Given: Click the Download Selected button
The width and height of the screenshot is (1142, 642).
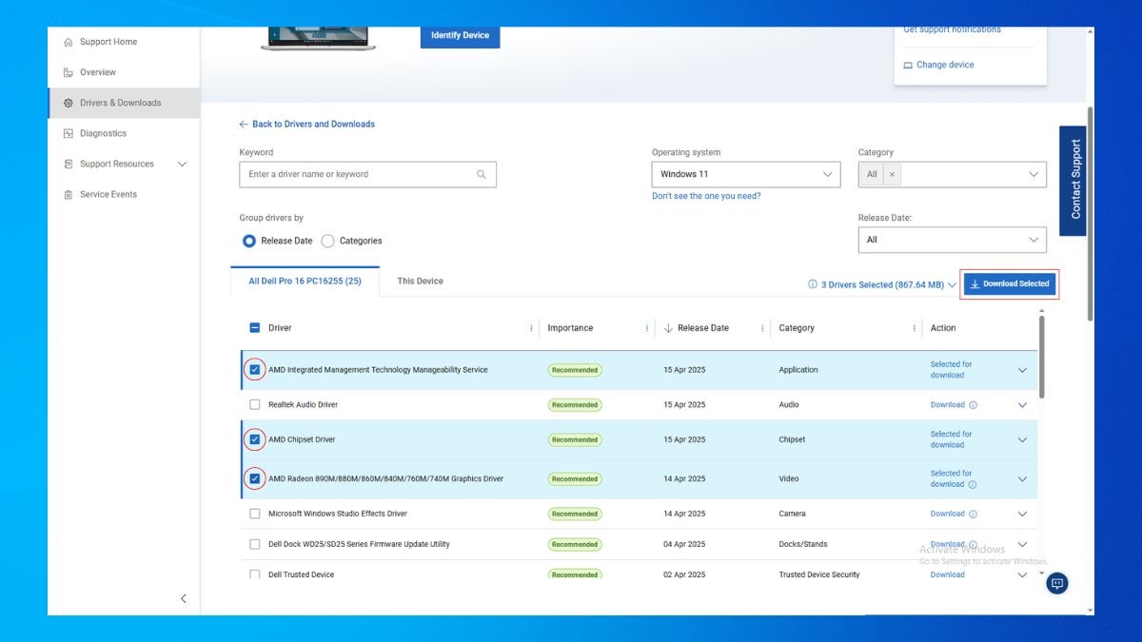Looking at the screenshot, I should tap(1010, 283).
